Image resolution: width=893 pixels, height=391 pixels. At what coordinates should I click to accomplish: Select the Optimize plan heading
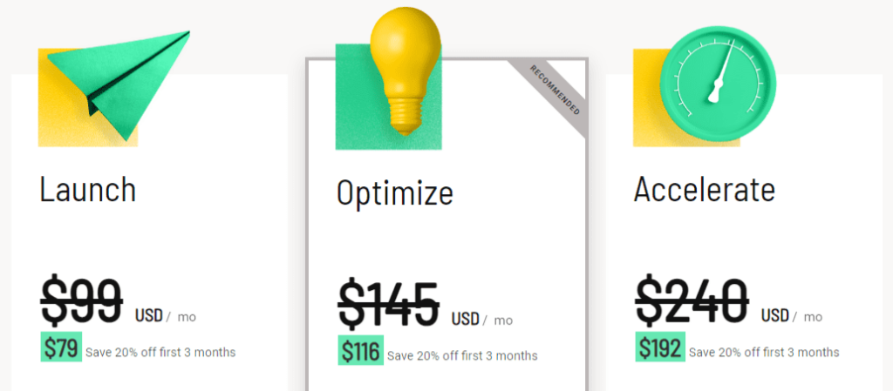tap(395, 192)
